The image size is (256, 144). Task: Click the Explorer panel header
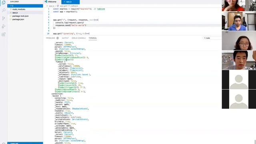pos(14,2)
